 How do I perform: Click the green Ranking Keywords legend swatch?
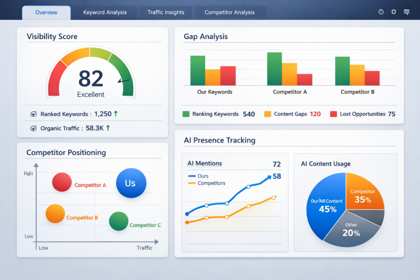coord(186,114)
